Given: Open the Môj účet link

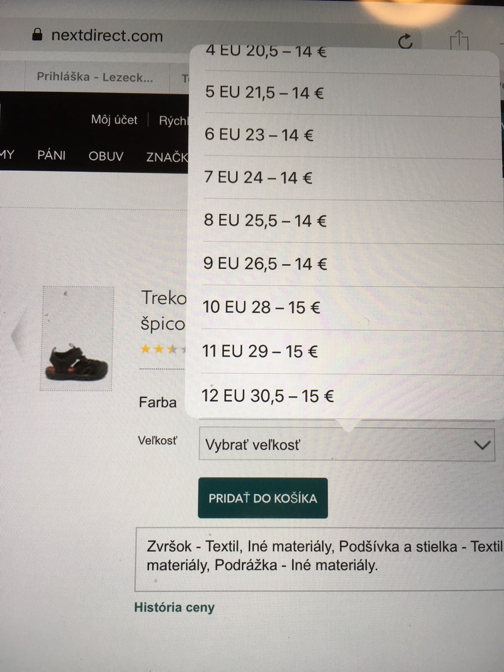Looking at the screenshot, I should click(x=114, y=120).
